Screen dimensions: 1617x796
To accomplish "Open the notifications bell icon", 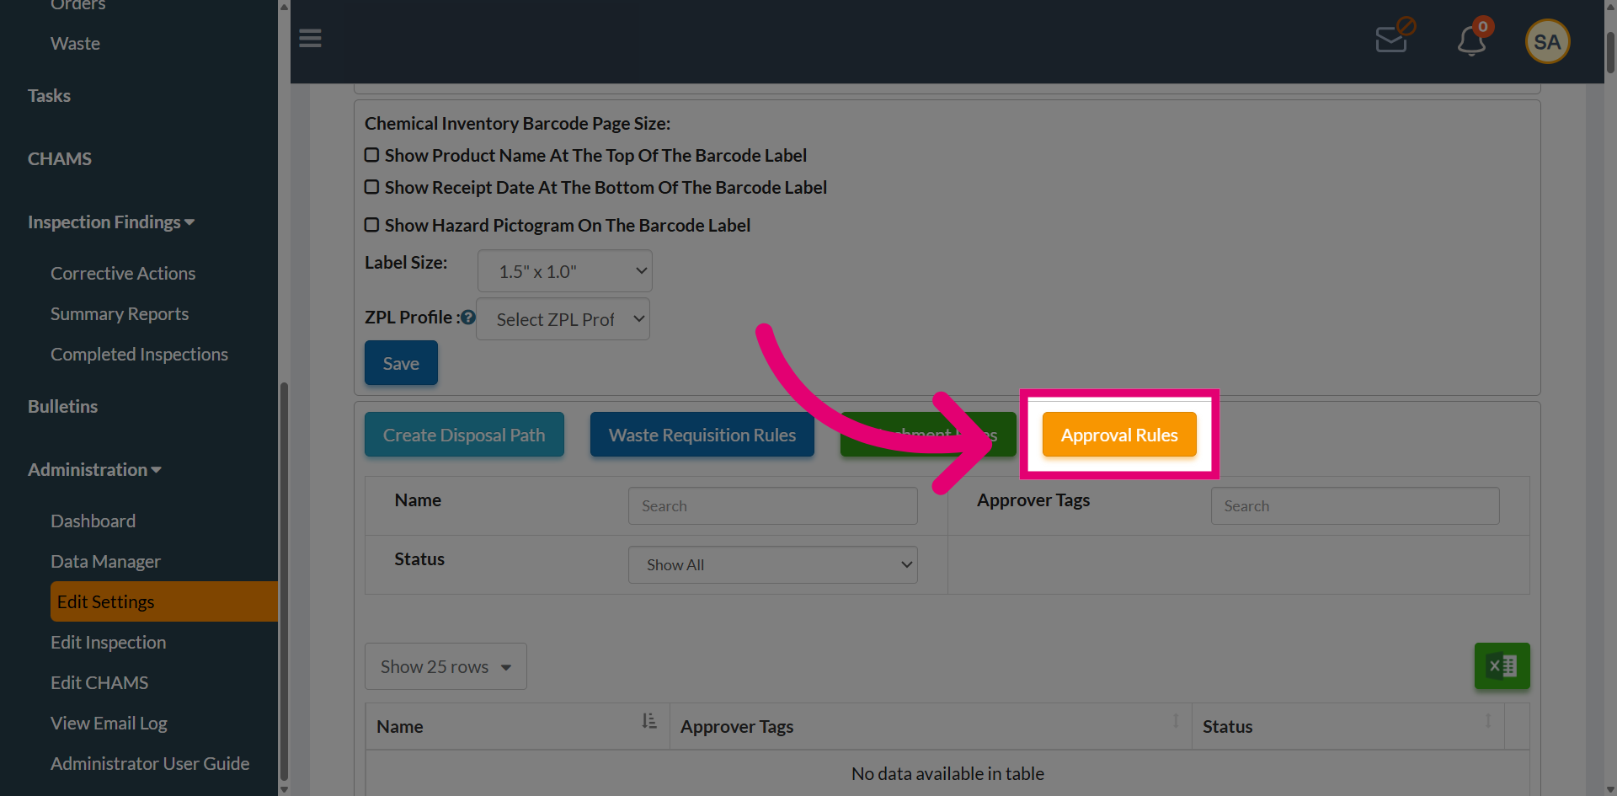I will pyautogui.click(x=1473, y=39).
